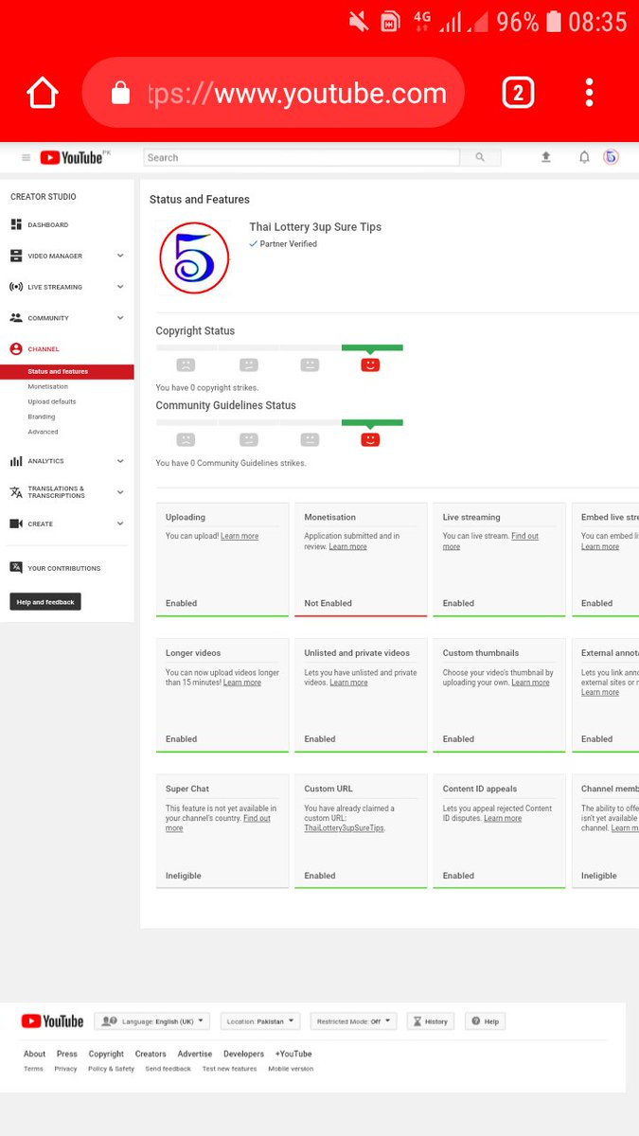The width and height of the screenshot is (639, 1136).
Task: Open the Press footer link
Action: click(66, 1054)
